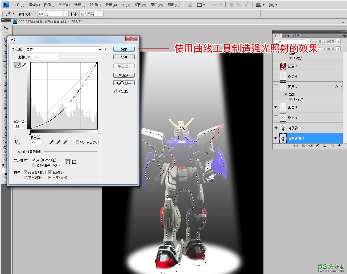The width and height of the screenshot is (347, 274).
Task: Click the delete layer trash icon
Action: tap(339, 146)
